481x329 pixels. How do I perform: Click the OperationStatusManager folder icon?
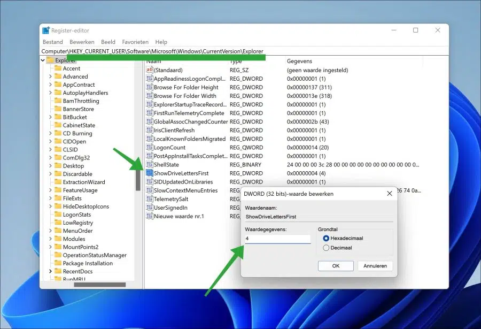click(x=58, y=255)
